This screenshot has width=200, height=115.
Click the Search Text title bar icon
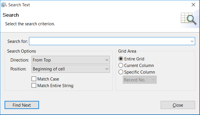pos(4,5)
